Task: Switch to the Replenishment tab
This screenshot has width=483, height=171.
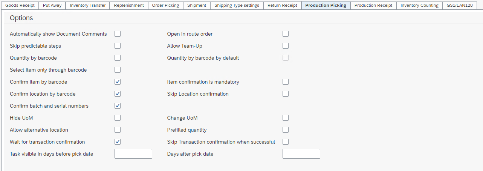Action: coord(129,5)
